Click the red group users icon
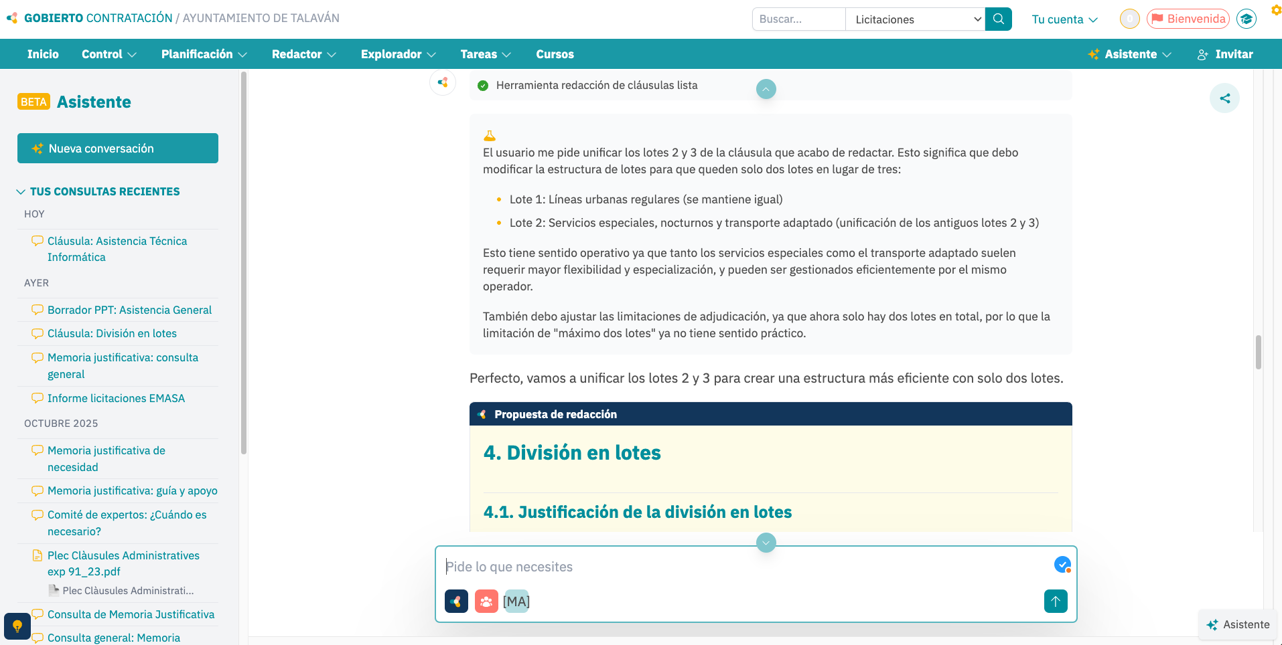 click(x=486, y=602)
